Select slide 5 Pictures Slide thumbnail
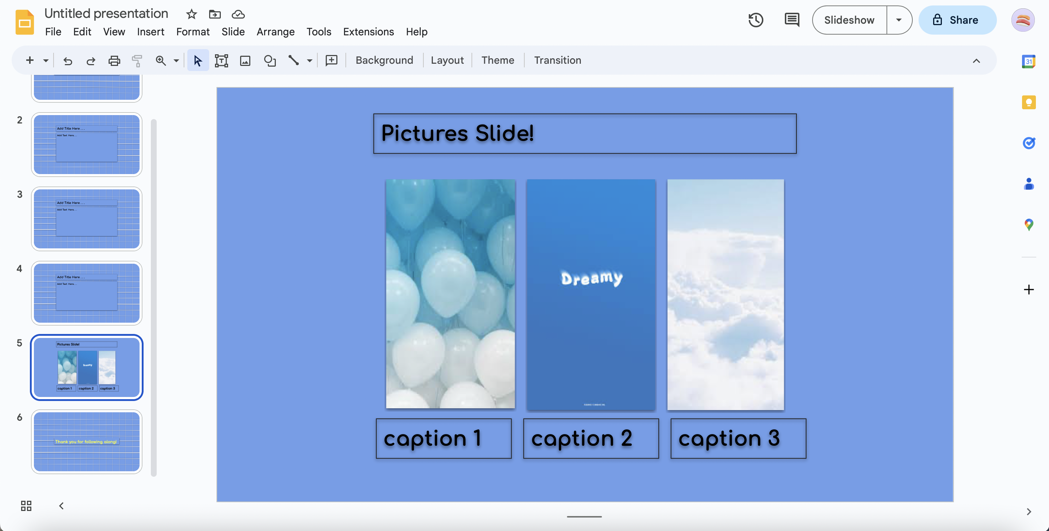1049x531 pixels. 87,367
